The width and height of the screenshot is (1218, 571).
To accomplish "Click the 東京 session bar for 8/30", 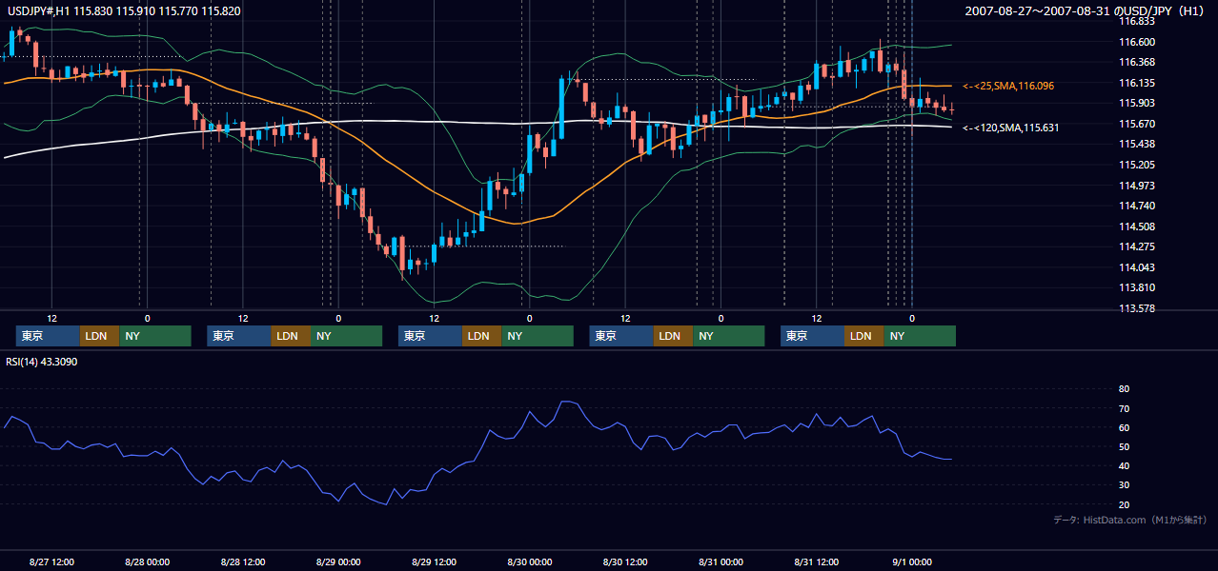I will pyautogui.click(x=621, y=336).
